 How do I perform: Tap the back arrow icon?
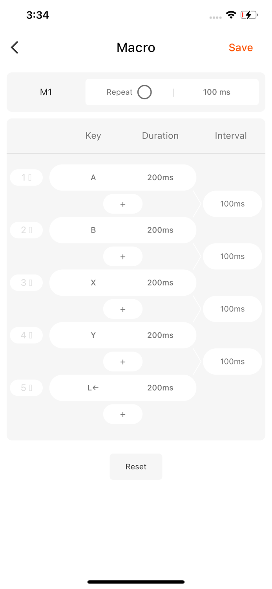(x=15, y=48)
